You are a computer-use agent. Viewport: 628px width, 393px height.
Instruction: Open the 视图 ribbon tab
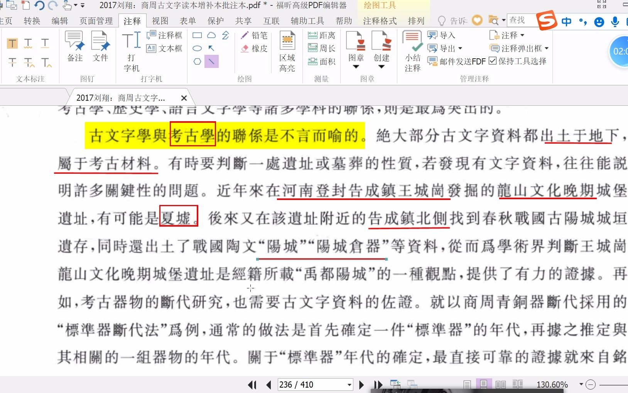click(160, 21)
